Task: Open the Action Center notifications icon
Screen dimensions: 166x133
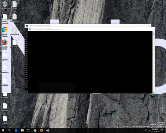Action: pyautogui.click(x=162, y=130)
